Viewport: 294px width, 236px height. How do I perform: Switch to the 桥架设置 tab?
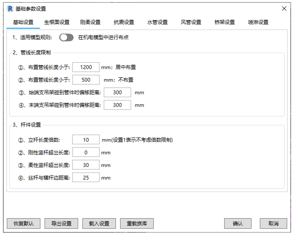[x=225, y=22]
